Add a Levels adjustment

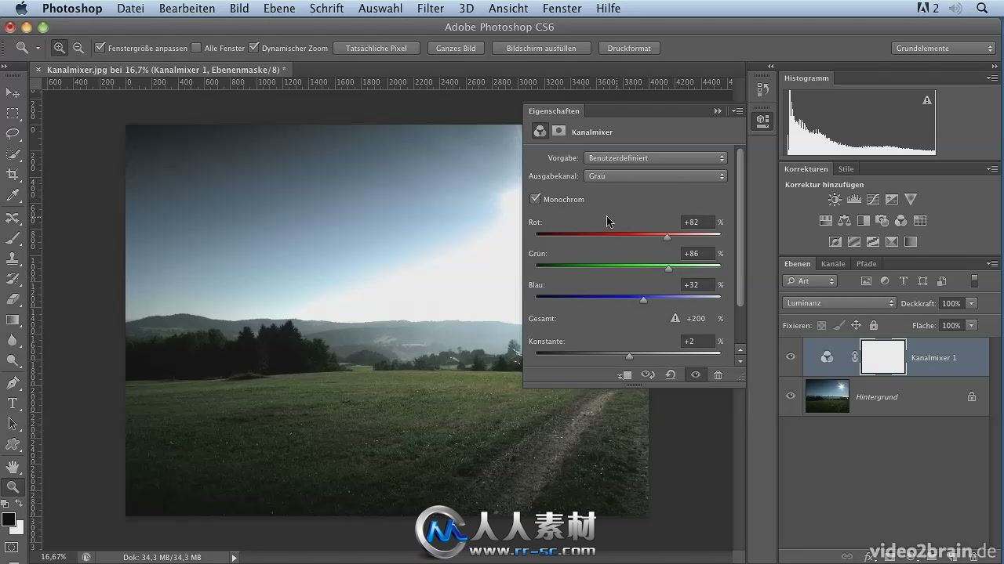pyautogui.click(x=854, y=200)
